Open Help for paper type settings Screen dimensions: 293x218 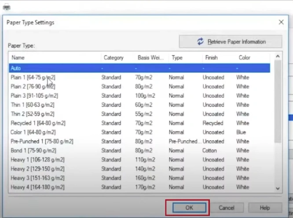click(265, 207)
